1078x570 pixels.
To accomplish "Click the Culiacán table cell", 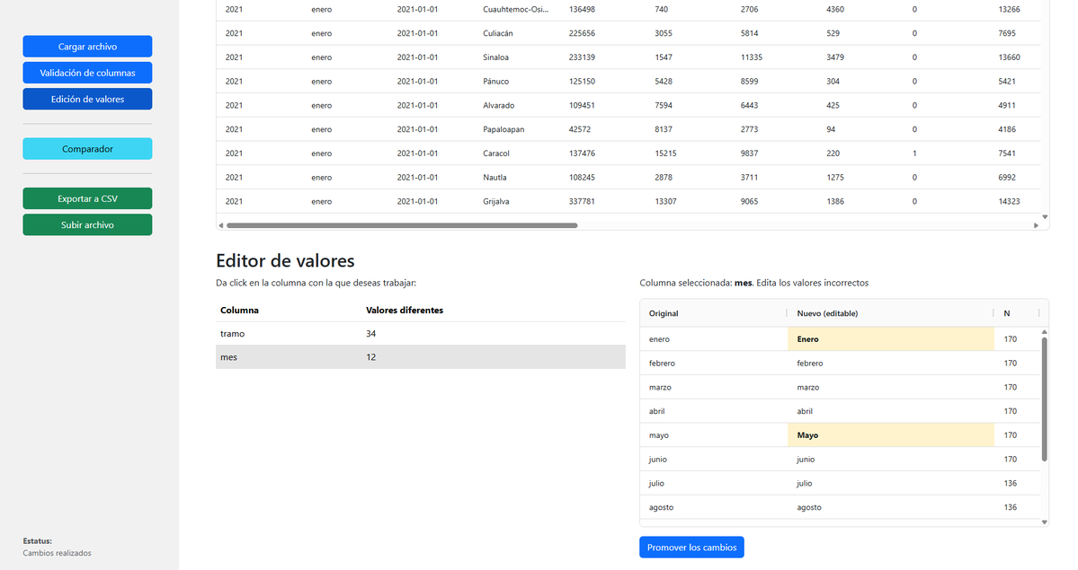I will pyautogui.click(x=517, y=33).
